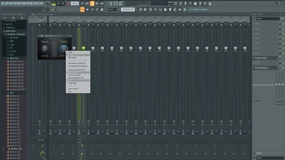The height and width of the screenshot is (160, 285).
Task: Click the render to audio icon
Action: (x=200, y=4)
